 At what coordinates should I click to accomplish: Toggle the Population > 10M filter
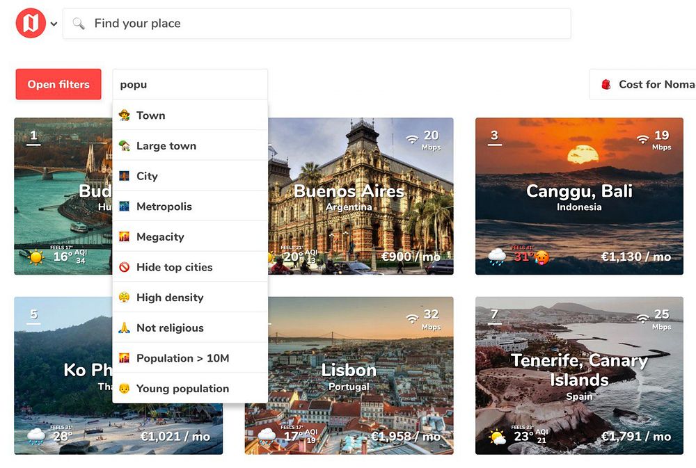point(190,358)
